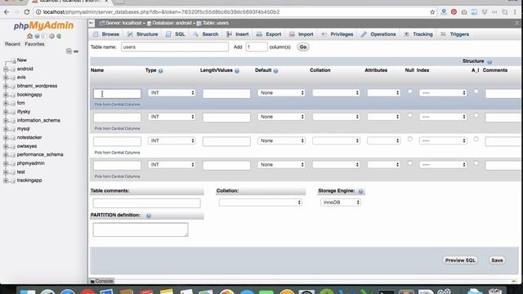This screenshot has width=523, height=294.
Task: Tick the Null checkbox in first row
Action: pos(410,91)
